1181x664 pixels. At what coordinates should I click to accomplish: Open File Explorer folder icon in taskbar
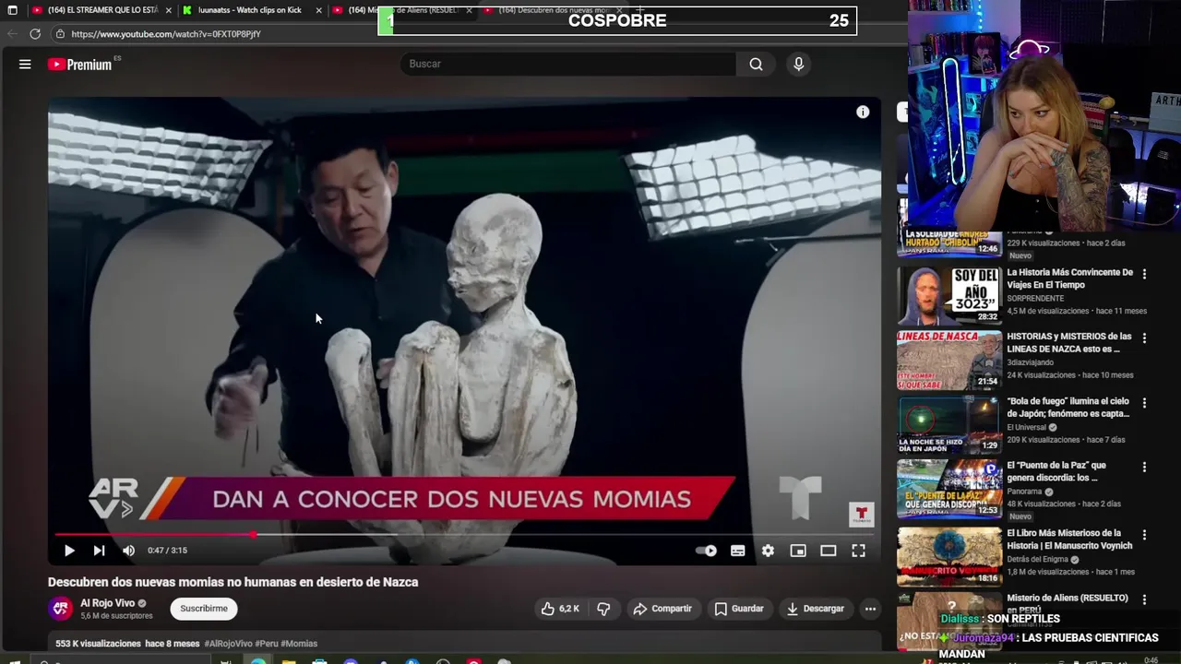(289, 660)
